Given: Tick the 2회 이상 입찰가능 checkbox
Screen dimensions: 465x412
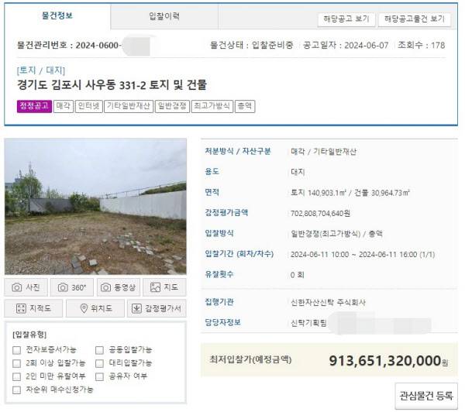Looking at the screenshot, I should click(16, 363).
